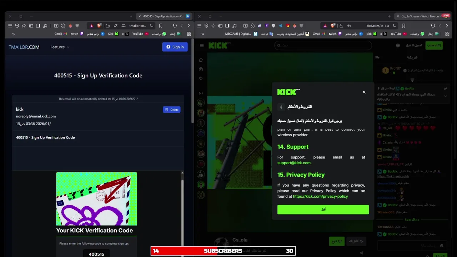Open YouTube bookmark in TMailor window

click(140, 34)
